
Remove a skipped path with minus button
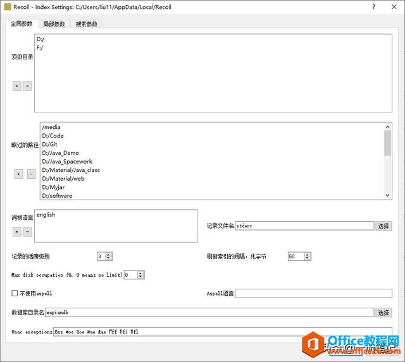click(31, 174)
